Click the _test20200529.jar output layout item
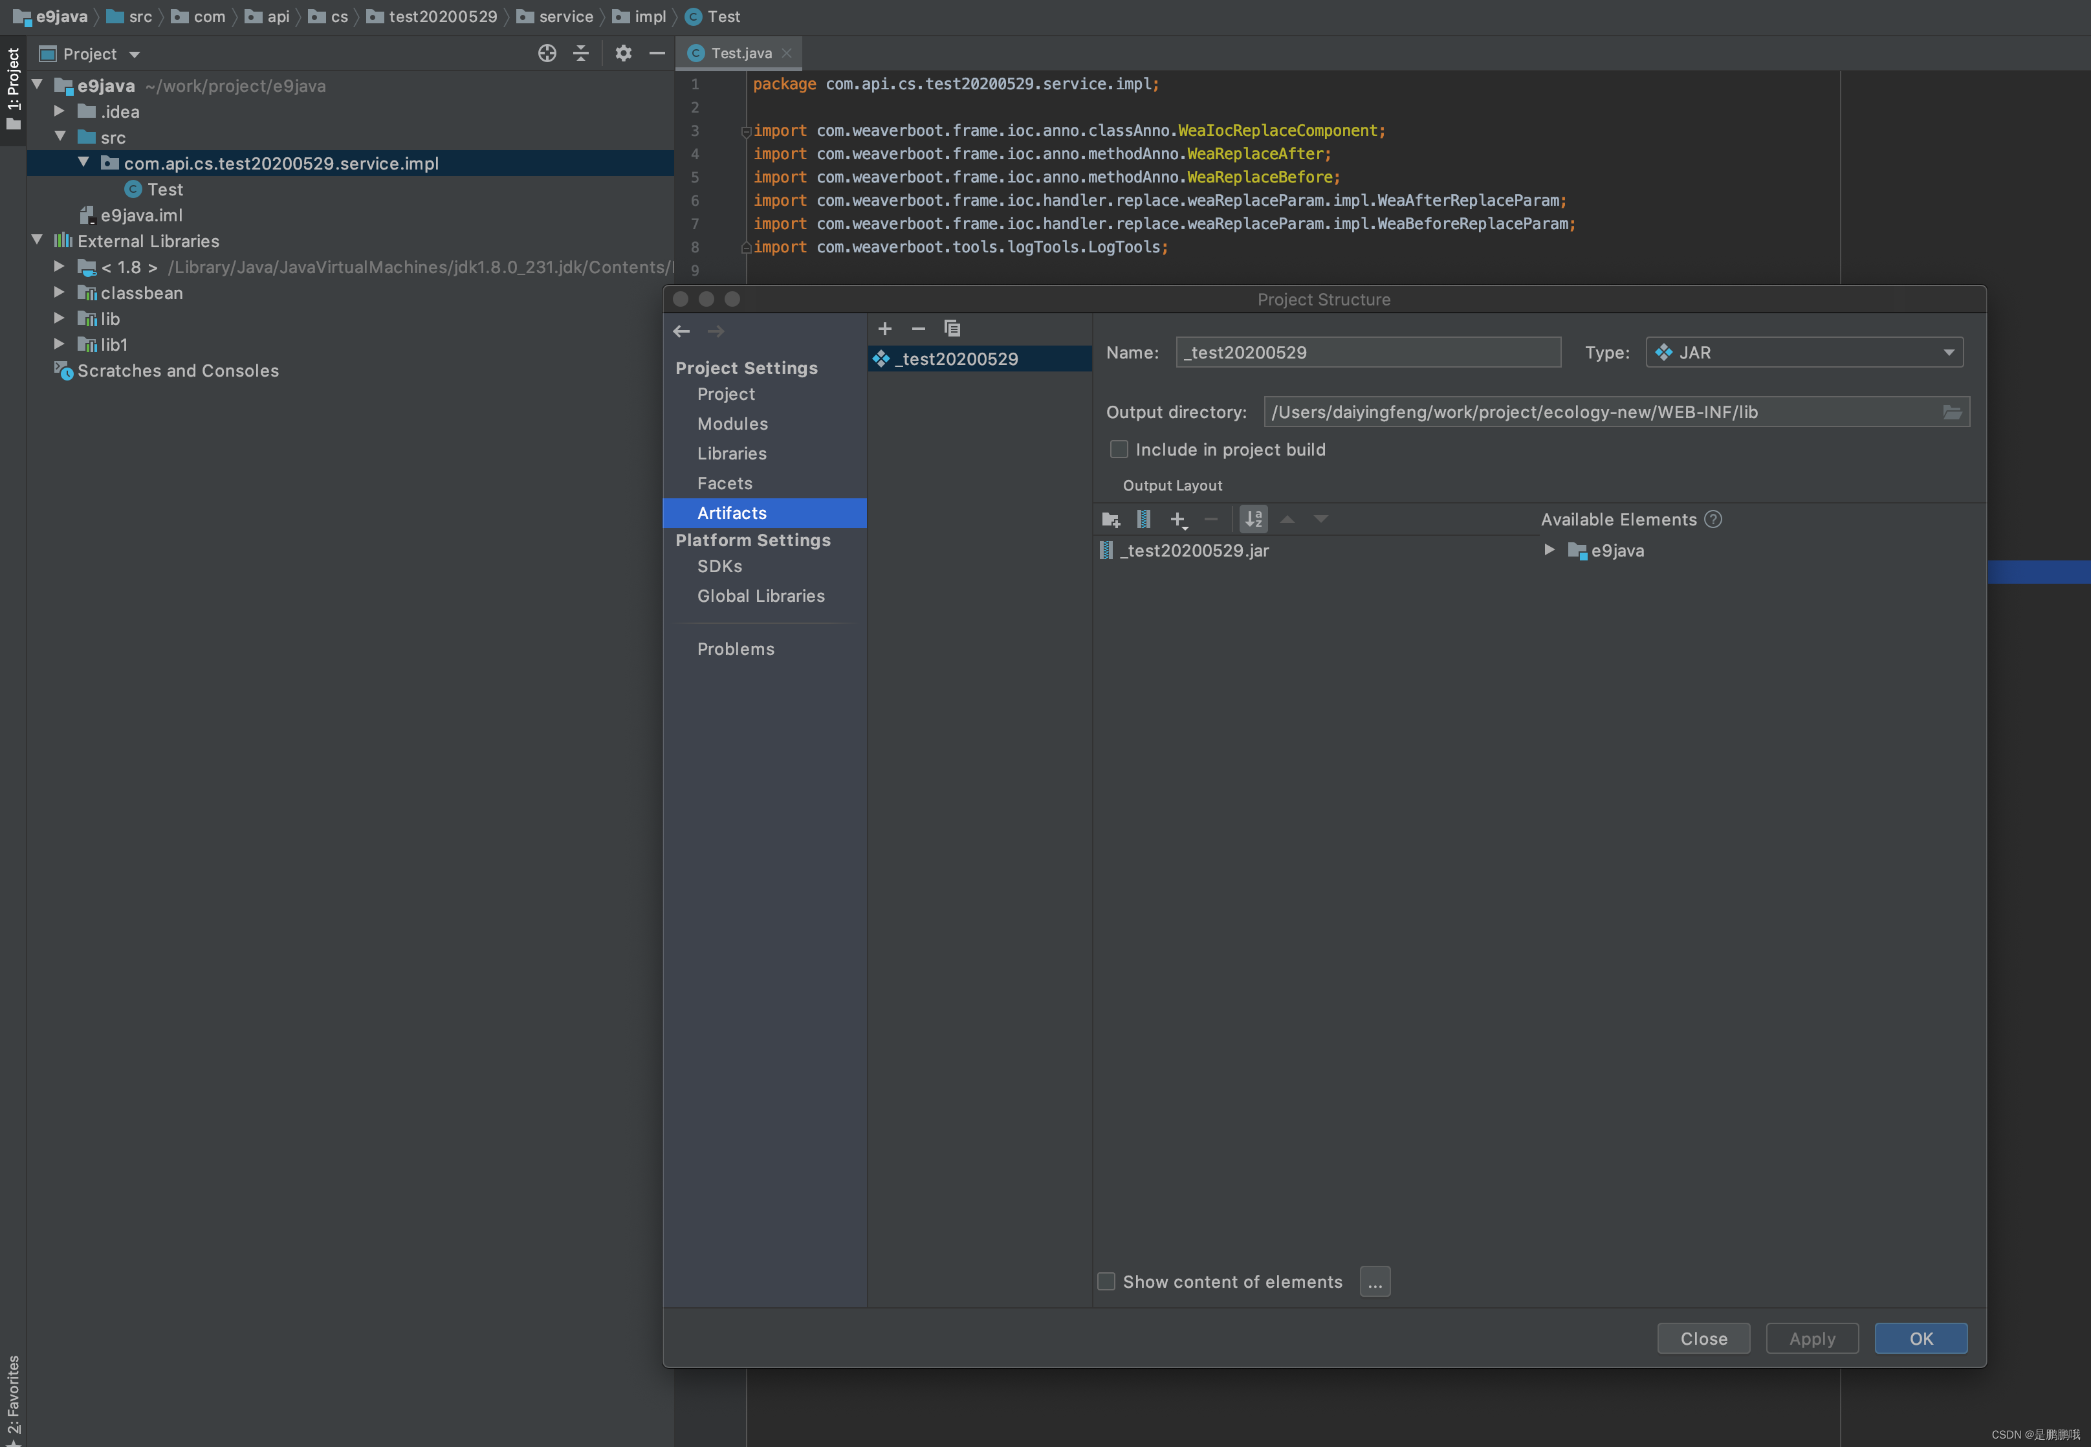The height and width of the screenshot is (1447, 2091). (1192, 549)
